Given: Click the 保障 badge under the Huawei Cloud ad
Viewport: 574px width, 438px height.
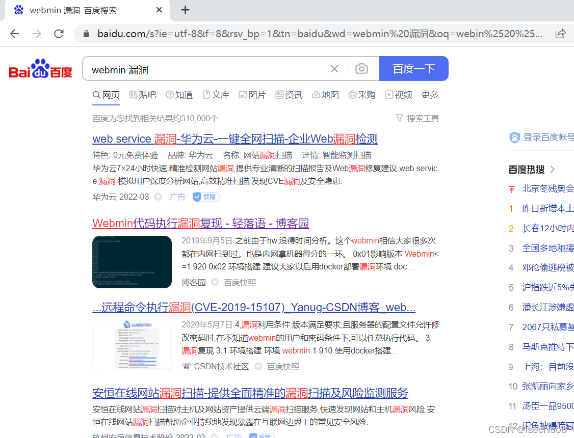Looking at the screenshot, I should (205, 197).
